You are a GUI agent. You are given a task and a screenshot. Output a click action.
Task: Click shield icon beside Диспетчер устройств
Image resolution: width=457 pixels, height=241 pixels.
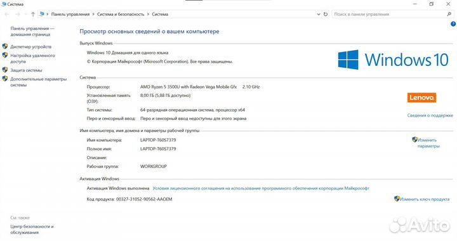click(5, 46)
